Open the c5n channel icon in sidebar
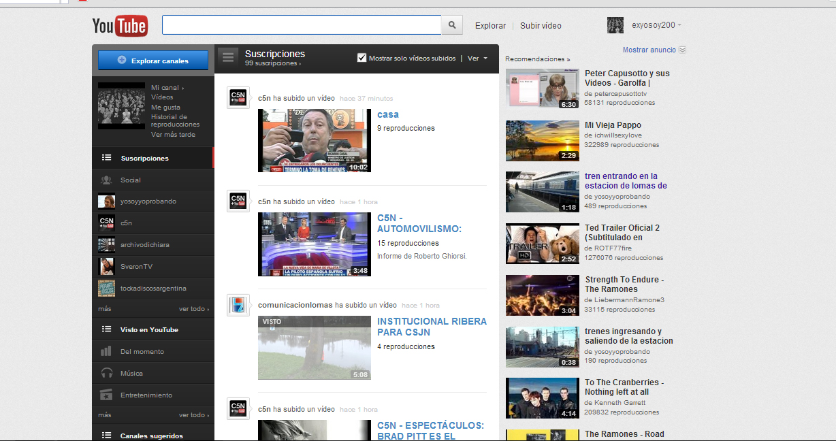 107,223
